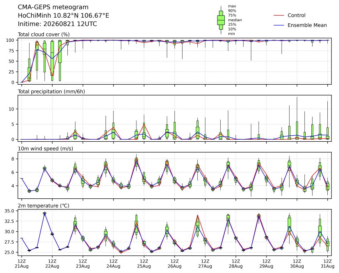The width and height of the screenshot is (339, 273).
Task: Click the '12Z 31Aug' time axis label
Action: [x=327, y=263]
